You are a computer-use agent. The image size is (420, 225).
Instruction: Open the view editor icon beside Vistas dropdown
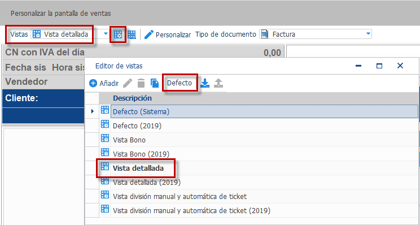118,34
